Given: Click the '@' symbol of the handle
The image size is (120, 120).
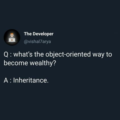Looking at the screenshot, I should (x=25, y=41).
